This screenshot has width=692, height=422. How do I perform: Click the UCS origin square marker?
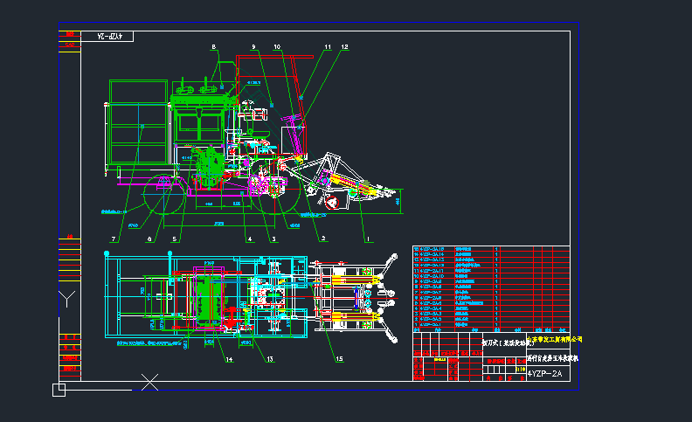[x=59, y=390]
